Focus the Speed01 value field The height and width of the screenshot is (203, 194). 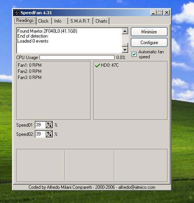[40, 125]
